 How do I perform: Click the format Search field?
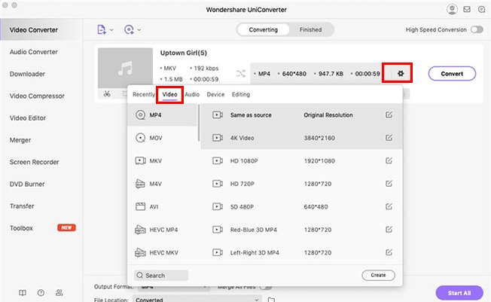click(x=161, y=276)
